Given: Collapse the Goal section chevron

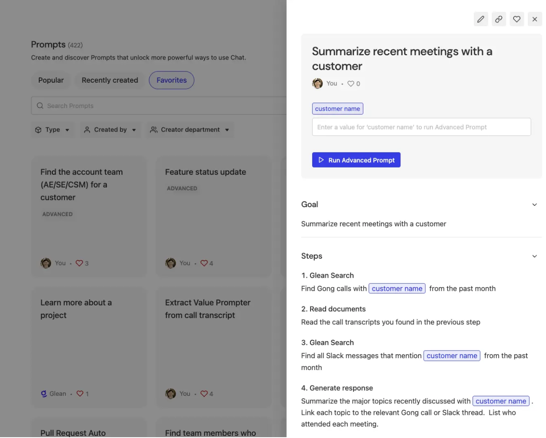Looking at the screenshot, I should click(534, 205).
